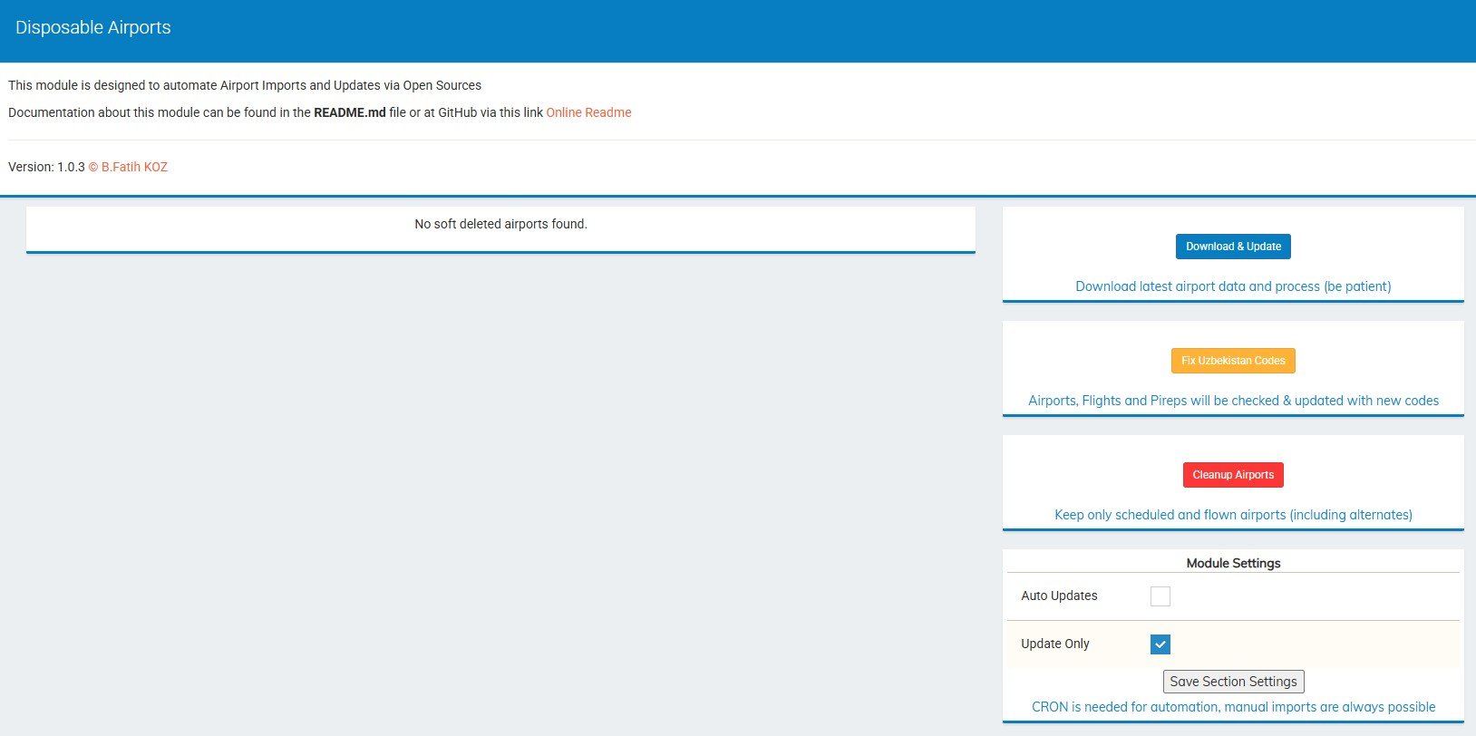Click the Module Settings header
Screen dimensions: 1476x736
[1233, 563]
